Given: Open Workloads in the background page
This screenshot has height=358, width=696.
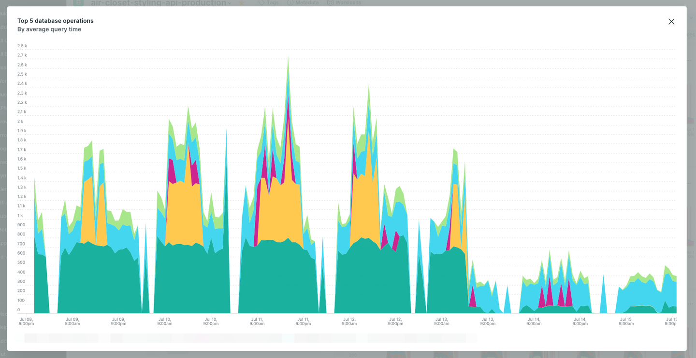Looking at the screenshot, I should [344, 2].
